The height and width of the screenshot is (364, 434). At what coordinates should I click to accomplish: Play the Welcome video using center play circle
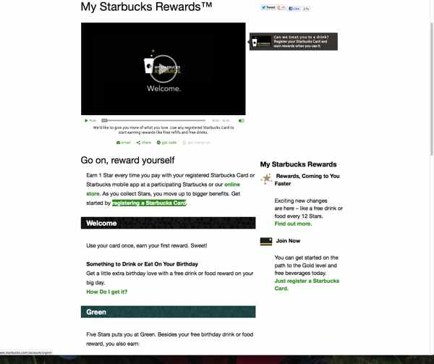pyautogui.click(x=163, y=69)
